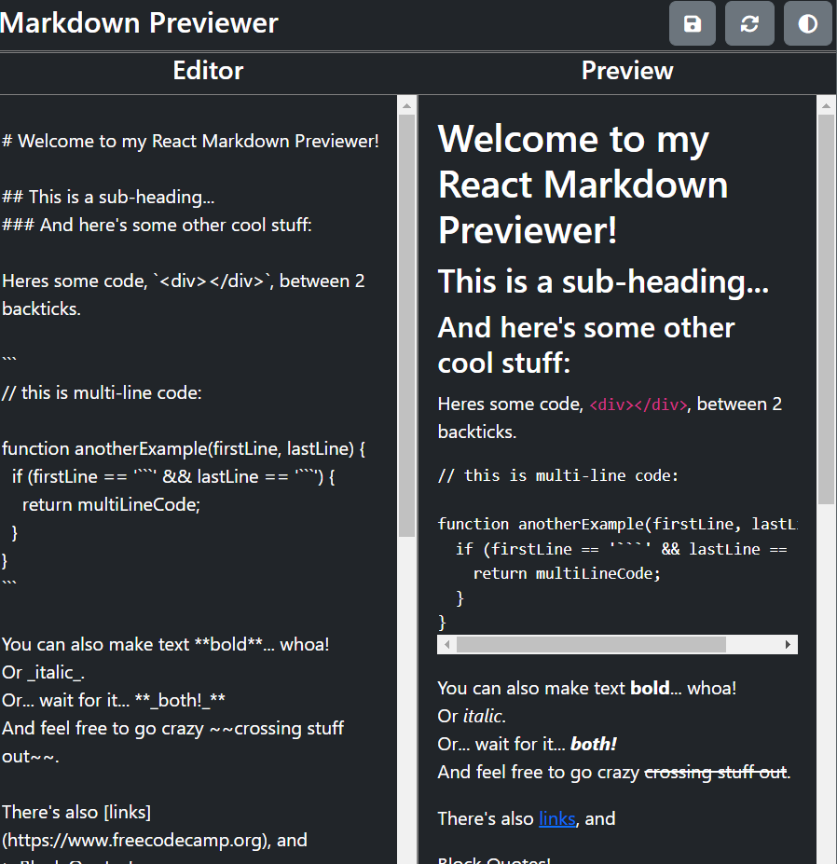Click the code block horizontal scrollbar thumb

(591, 645)
